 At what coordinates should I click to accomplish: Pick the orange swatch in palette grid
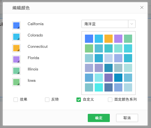[x=109, y=39]
